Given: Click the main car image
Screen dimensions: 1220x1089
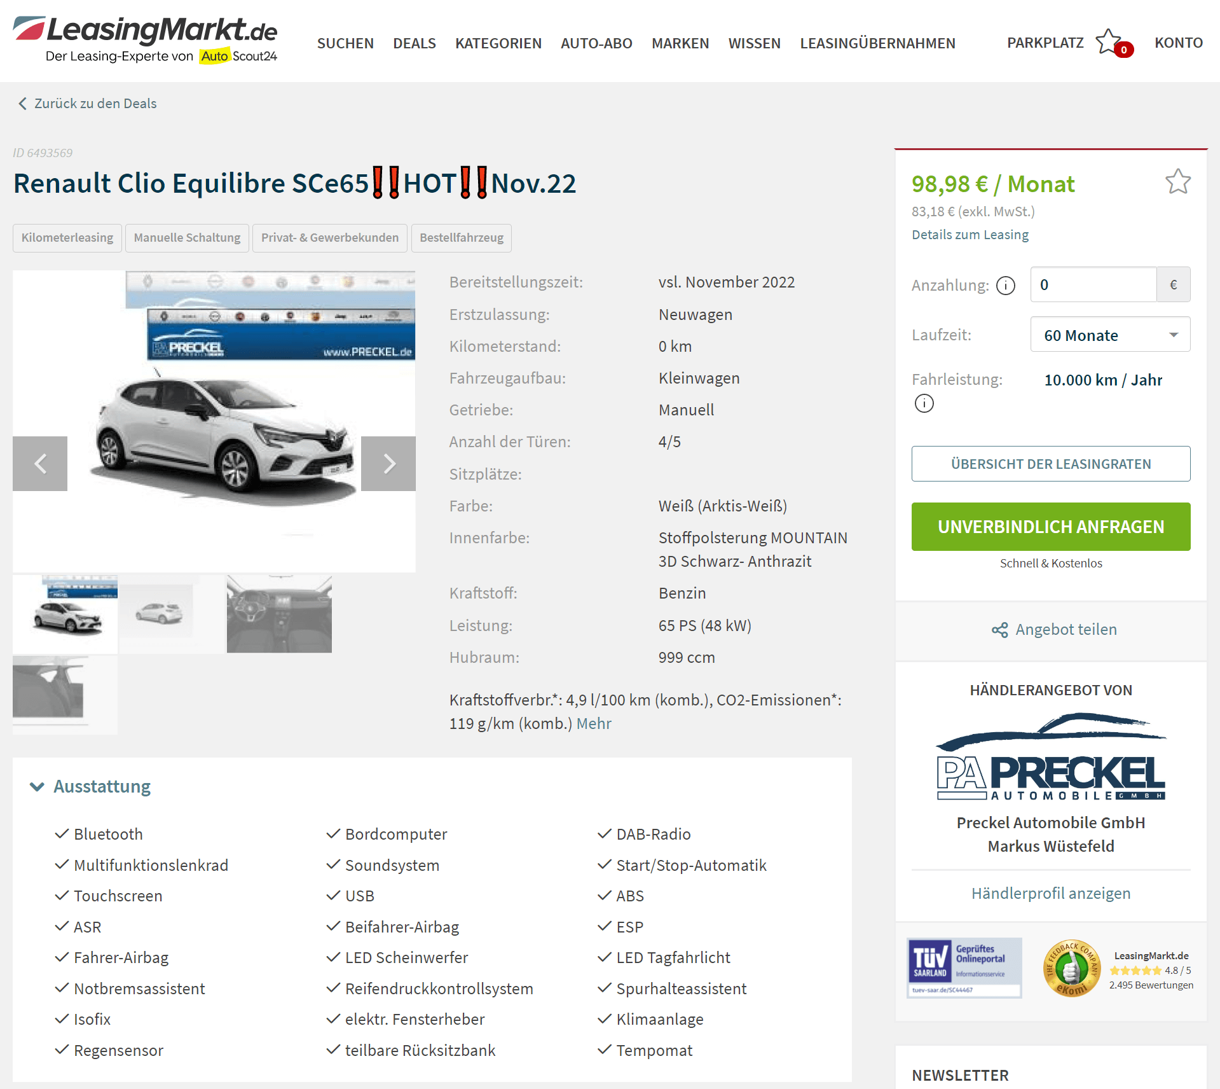Looking at the screenshot, I should (x=214, y=421).
